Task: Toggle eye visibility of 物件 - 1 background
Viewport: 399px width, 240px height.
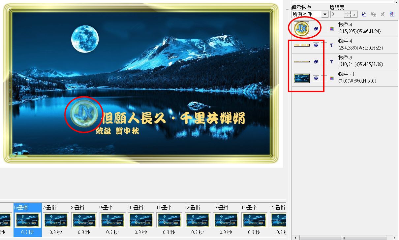Action: (x=316, y=78)
